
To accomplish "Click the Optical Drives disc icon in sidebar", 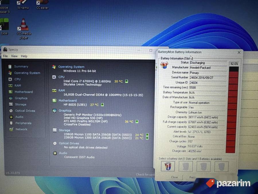I will tap(11, 111).
